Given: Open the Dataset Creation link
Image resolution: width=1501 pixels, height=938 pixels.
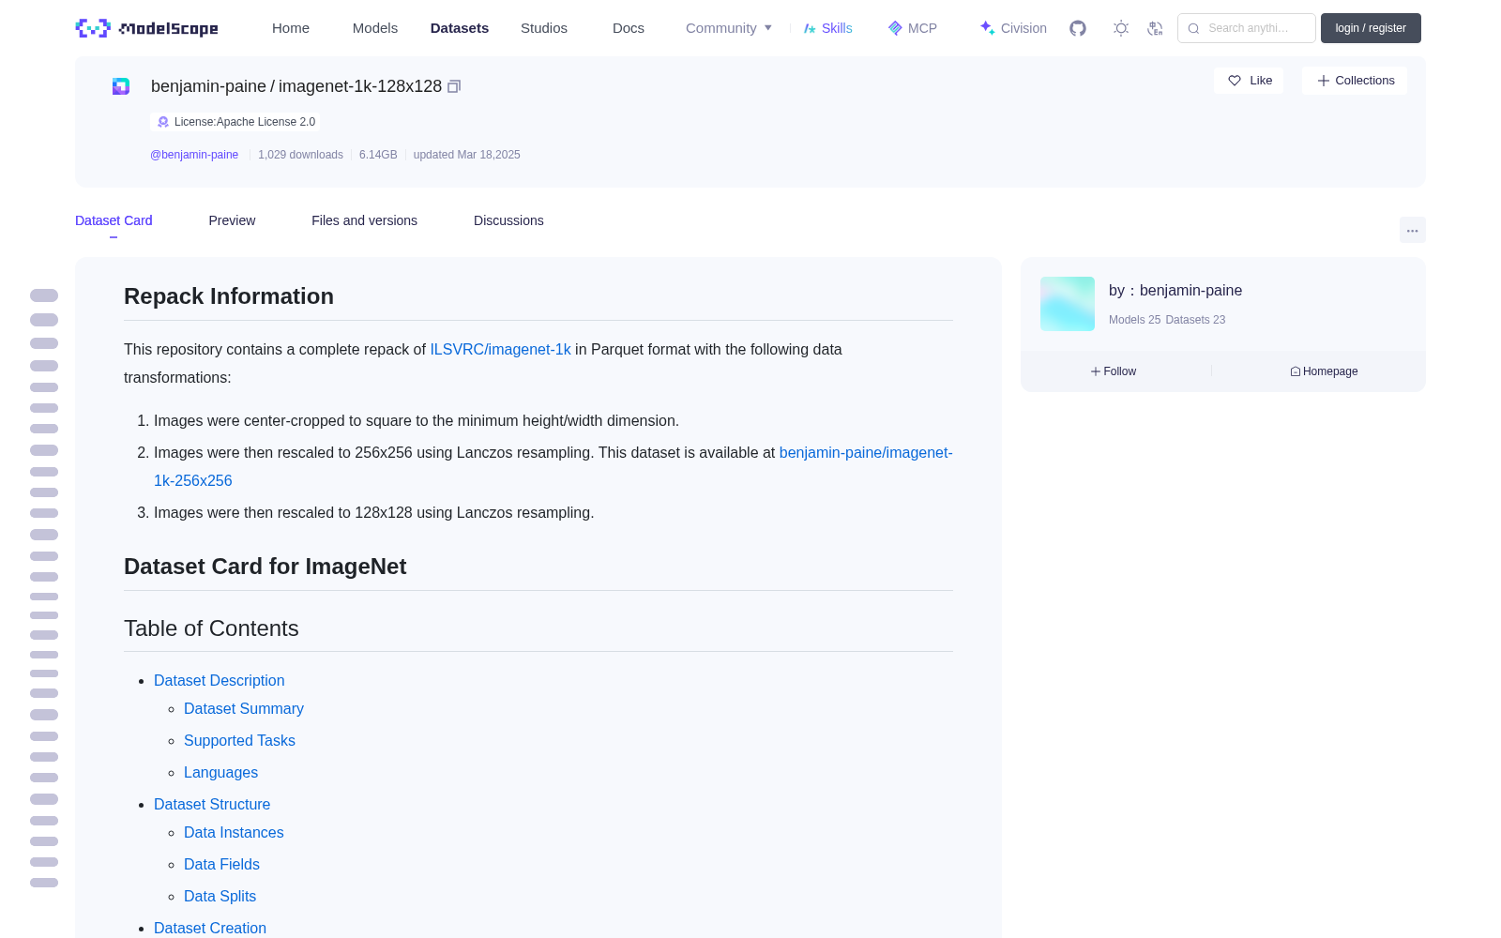Looking at the screenshot, I should [x=210, y=929].
